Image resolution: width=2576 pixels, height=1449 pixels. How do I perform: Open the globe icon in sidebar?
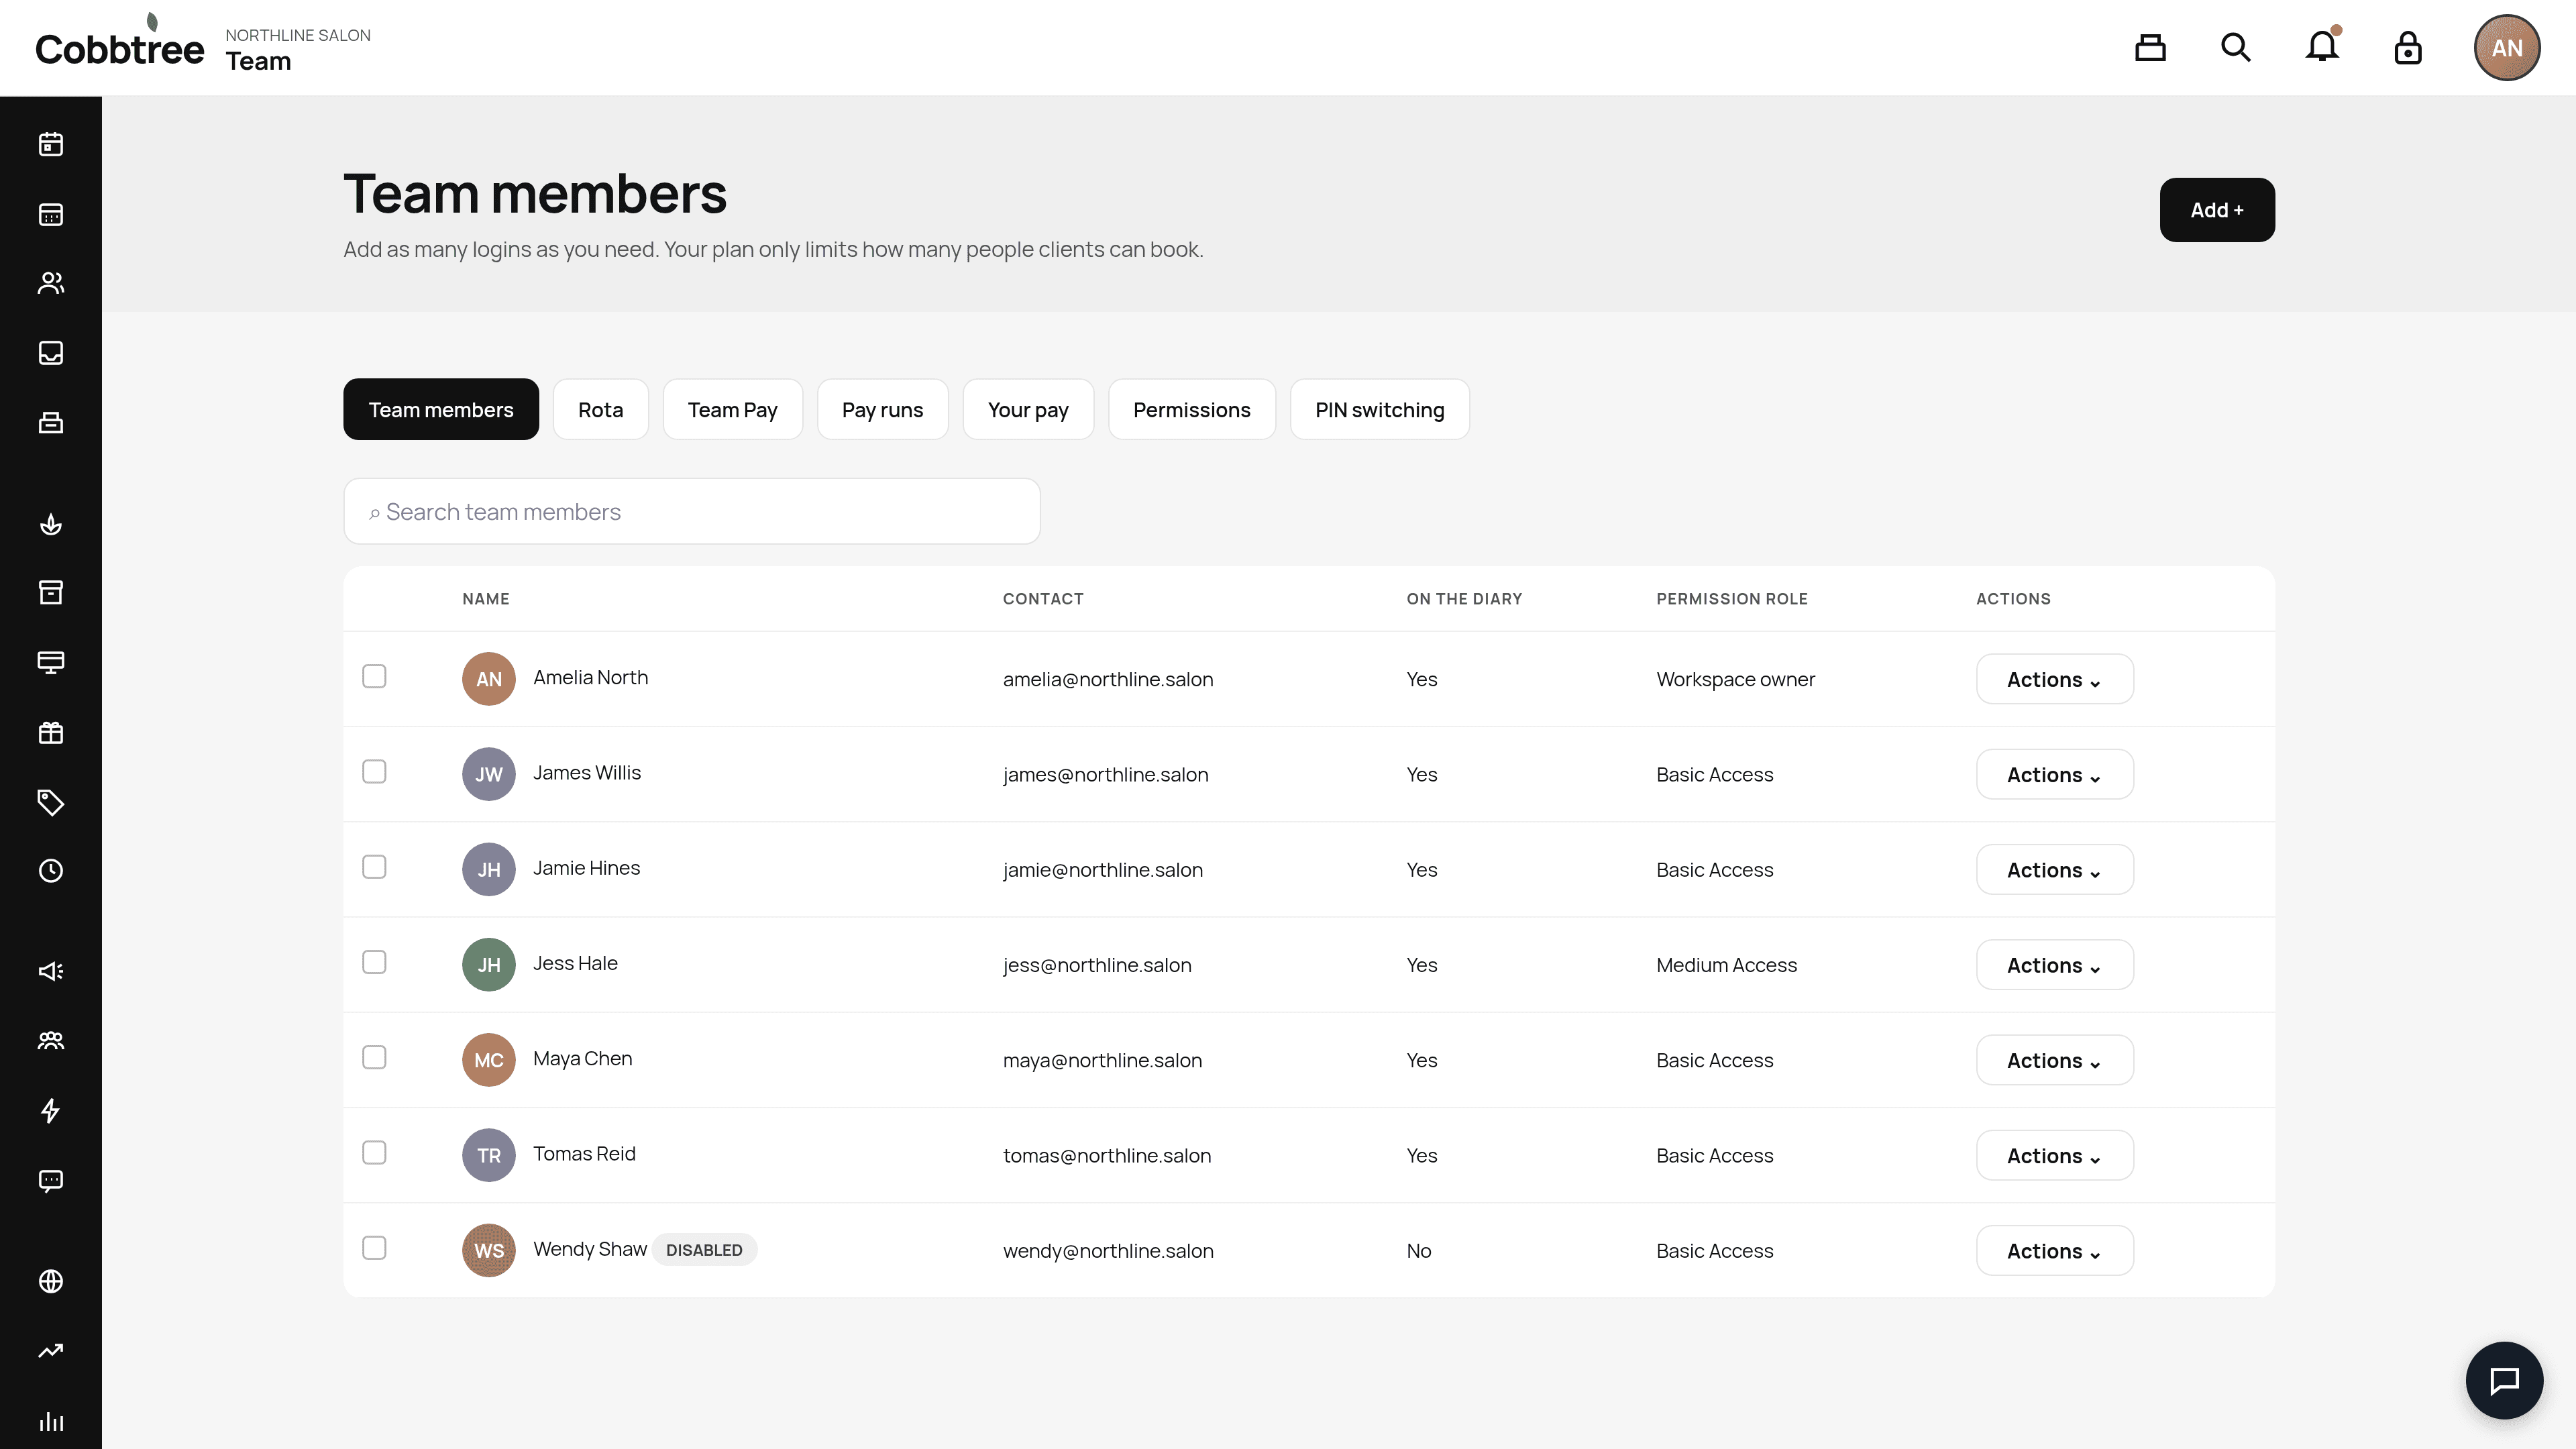point(51,1281)
